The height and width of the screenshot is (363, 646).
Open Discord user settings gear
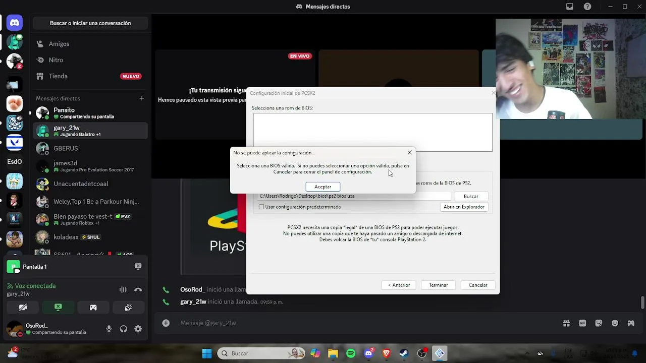(138, 329)
